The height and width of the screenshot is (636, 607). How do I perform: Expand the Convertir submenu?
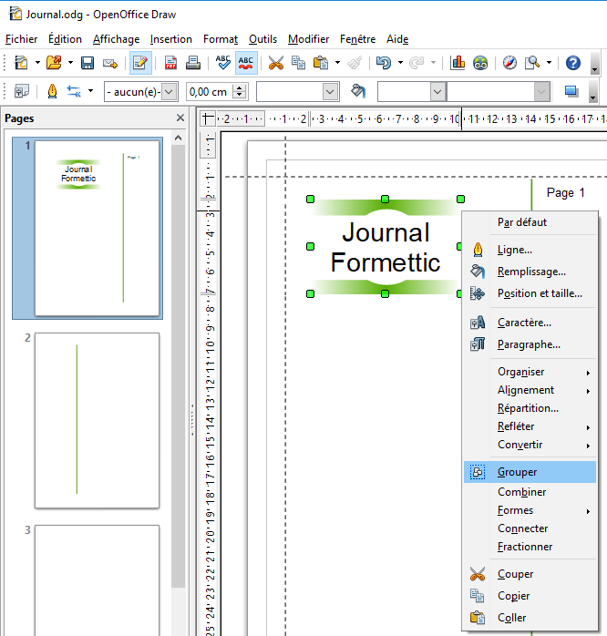[x=530, y=445]
